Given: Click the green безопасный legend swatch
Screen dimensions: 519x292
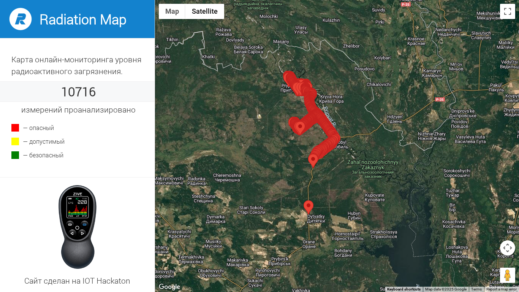Looking at the screenshot, I should coord(15,155).
